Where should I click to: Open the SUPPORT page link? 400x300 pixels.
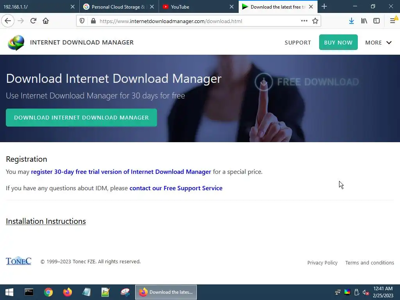[298, 43]
